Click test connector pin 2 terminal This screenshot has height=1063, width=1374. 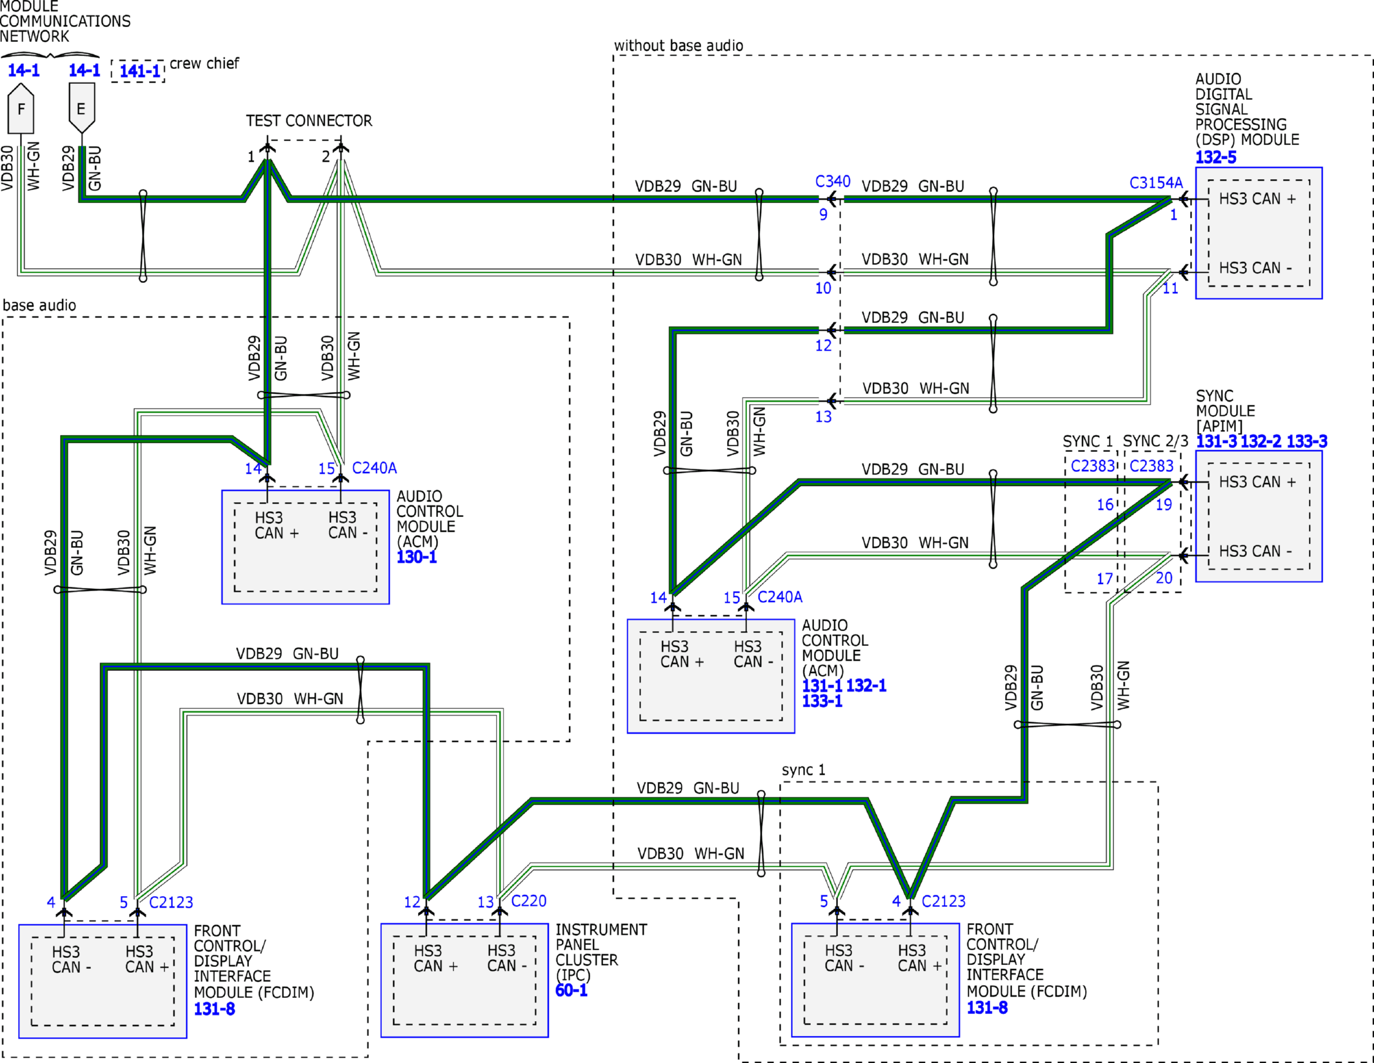pos(341,149)
